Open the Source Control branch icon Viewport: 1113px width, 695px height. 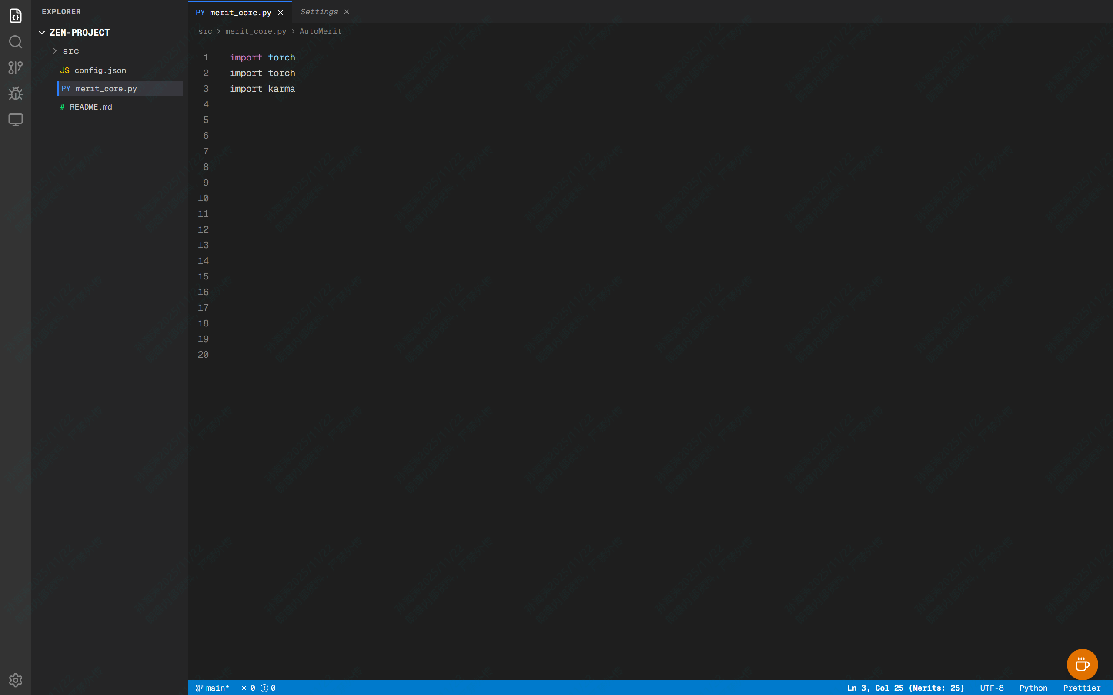point(16,67)
